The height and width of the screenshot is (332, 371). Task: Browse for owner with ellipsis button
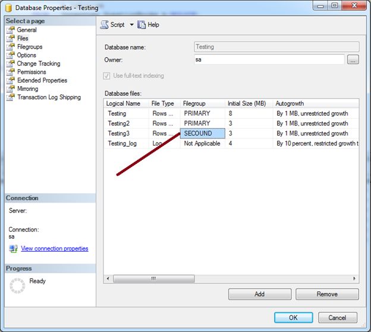pyautogui.click(x=353, y=59)
